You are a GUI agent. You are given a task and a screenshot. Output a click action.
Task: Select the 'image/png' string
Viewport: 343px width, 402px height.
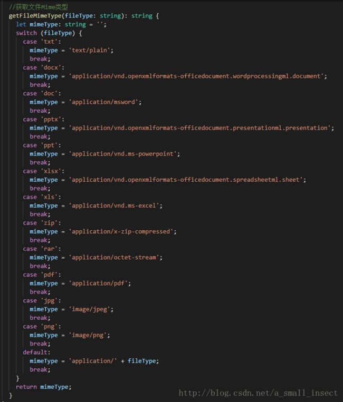(x=88, y=335)
